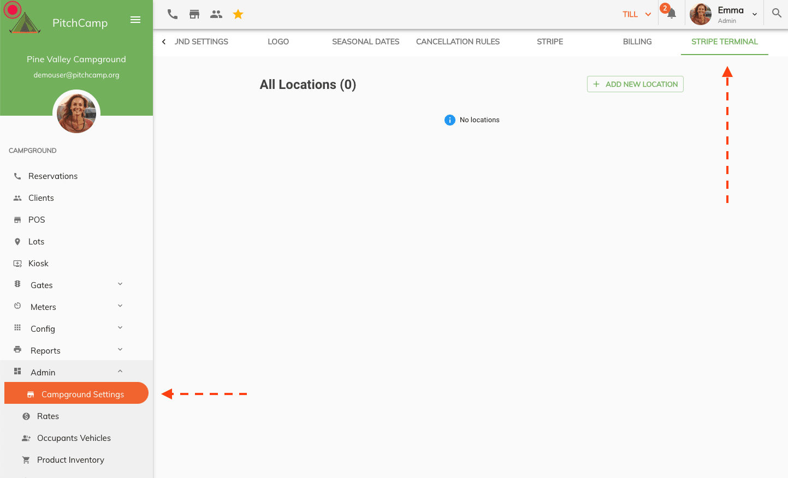
Task: Click the people icon in top toolbar
Action: pos(216,14)
